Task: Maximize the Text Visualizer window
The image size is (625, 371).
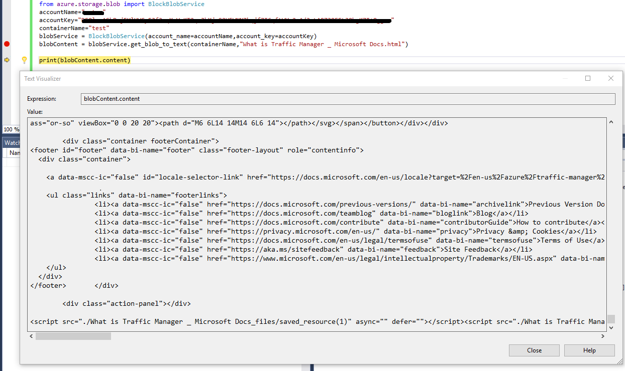Action: pos(588,78)
